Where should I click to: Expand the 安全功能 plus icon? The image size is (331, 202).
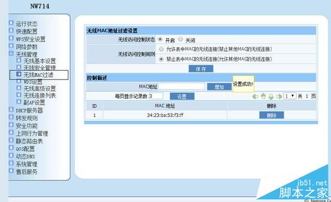coord(11,125)
